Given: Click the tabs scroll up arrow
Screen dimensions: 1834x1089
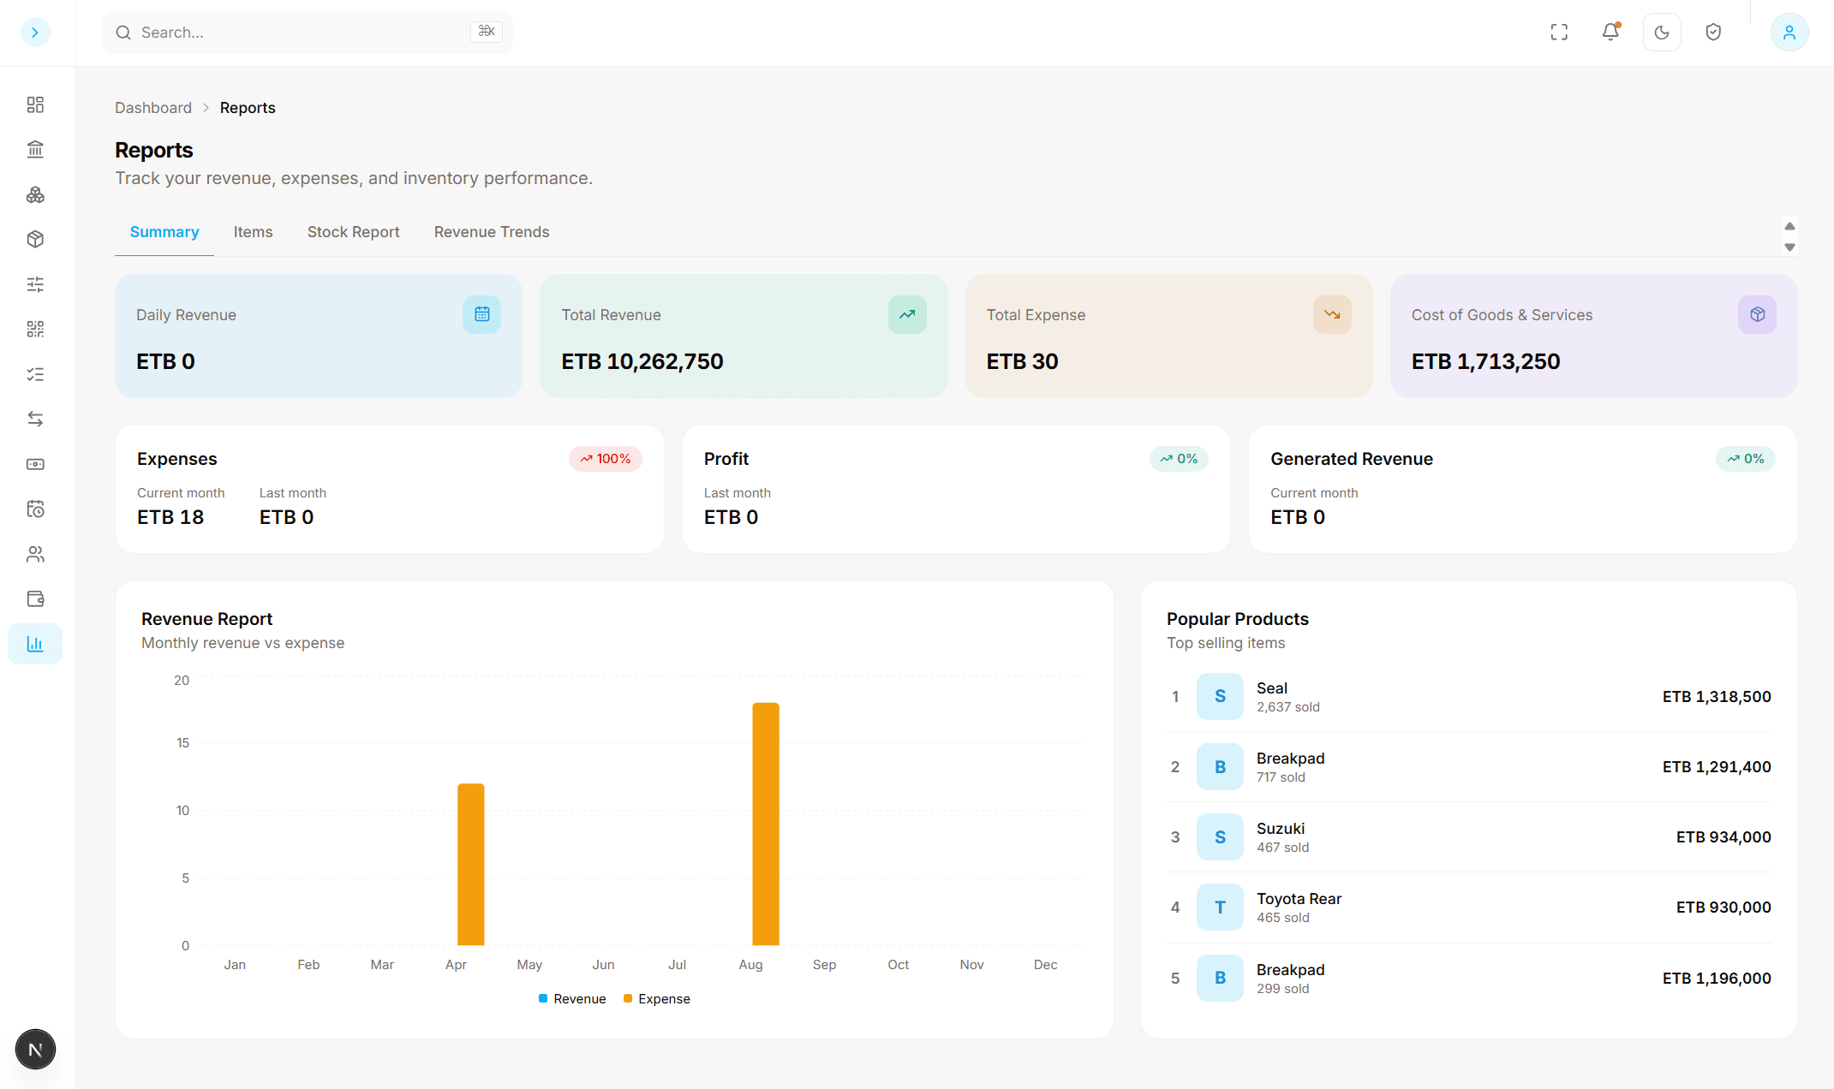Looking at the screenshot, I should tap(1789, 226).
